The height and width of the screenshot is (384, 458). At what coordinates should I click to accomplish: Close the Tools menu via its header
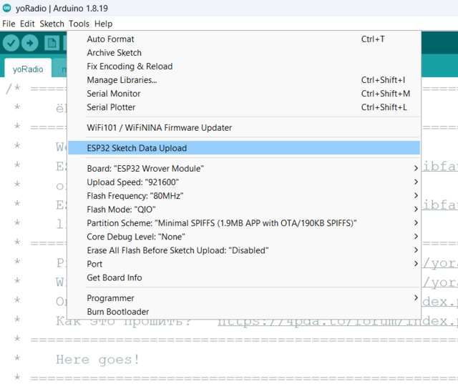point(79,24)
